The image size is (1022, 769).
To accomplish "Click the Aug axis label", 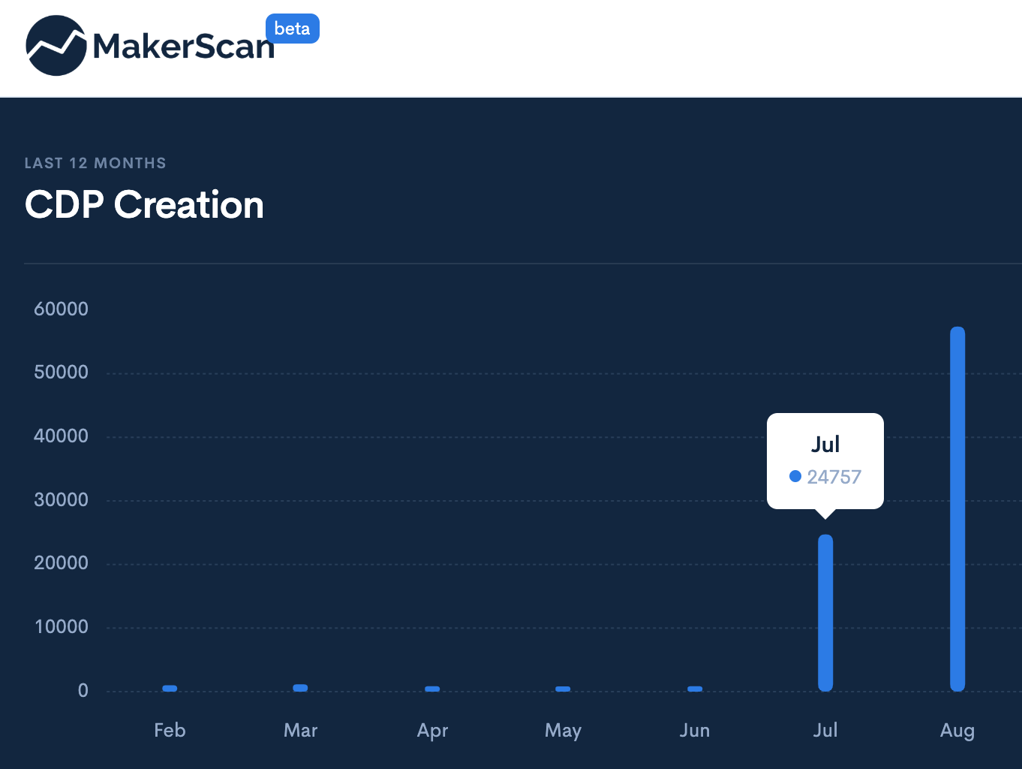I will 957,731.
